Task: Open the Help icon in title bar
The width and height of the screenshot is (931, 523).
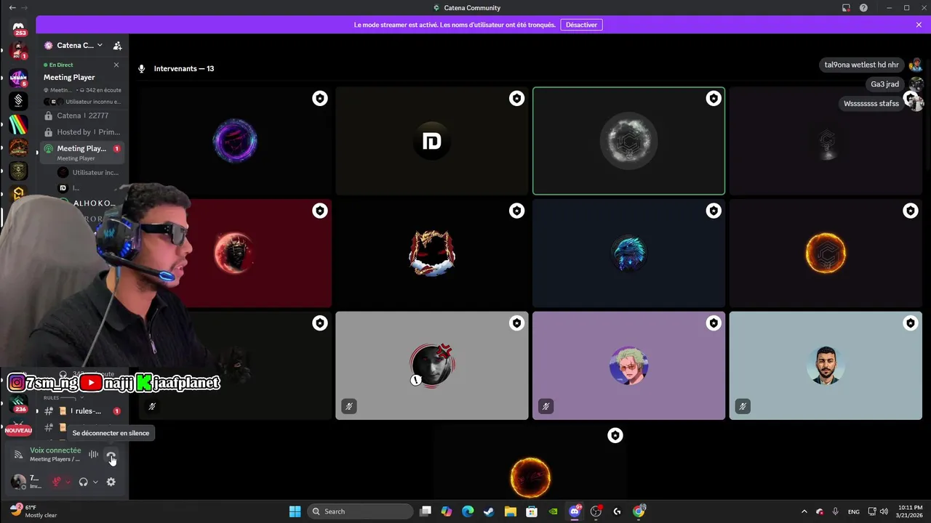Action: [x=863, y=8]
